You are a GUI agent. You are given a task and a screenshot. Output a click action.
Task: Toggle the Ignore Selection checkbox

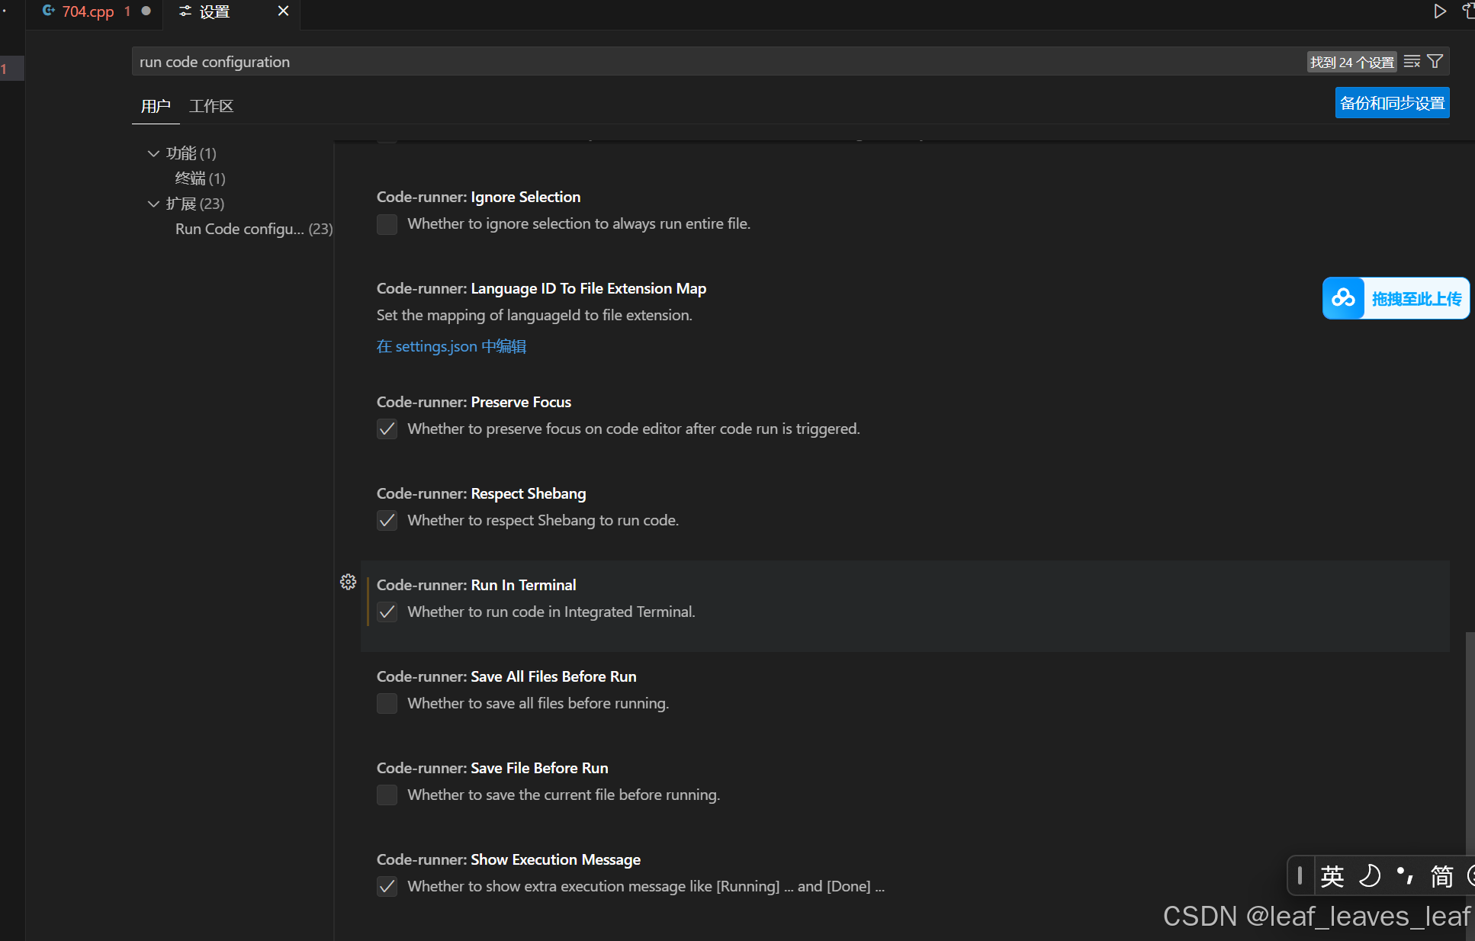pos(387,224)
